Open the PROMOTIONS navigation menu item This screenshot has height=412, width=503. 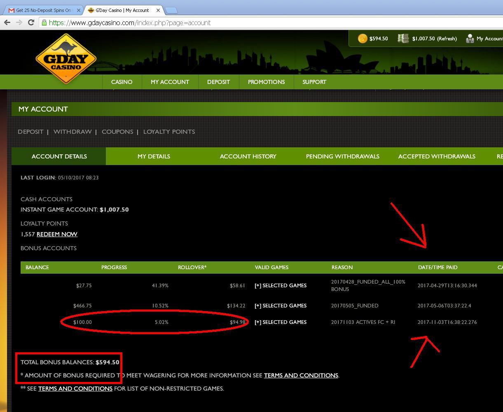266,82
